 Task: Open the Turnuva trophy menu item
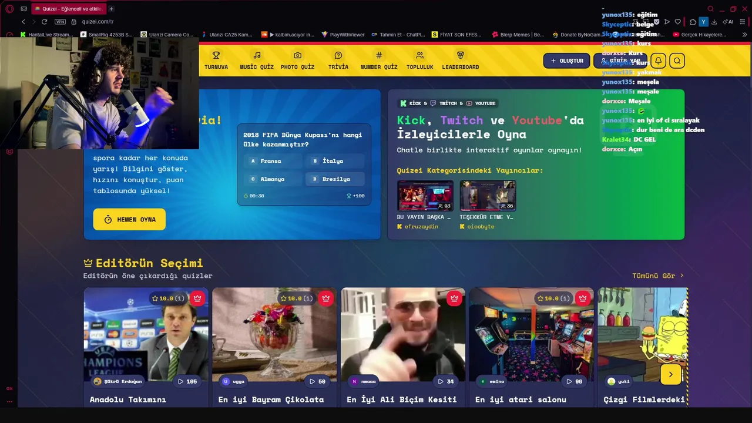point(216,61)
